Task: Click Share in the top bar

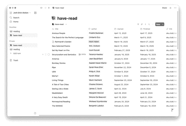Action: tap(164, 8)
